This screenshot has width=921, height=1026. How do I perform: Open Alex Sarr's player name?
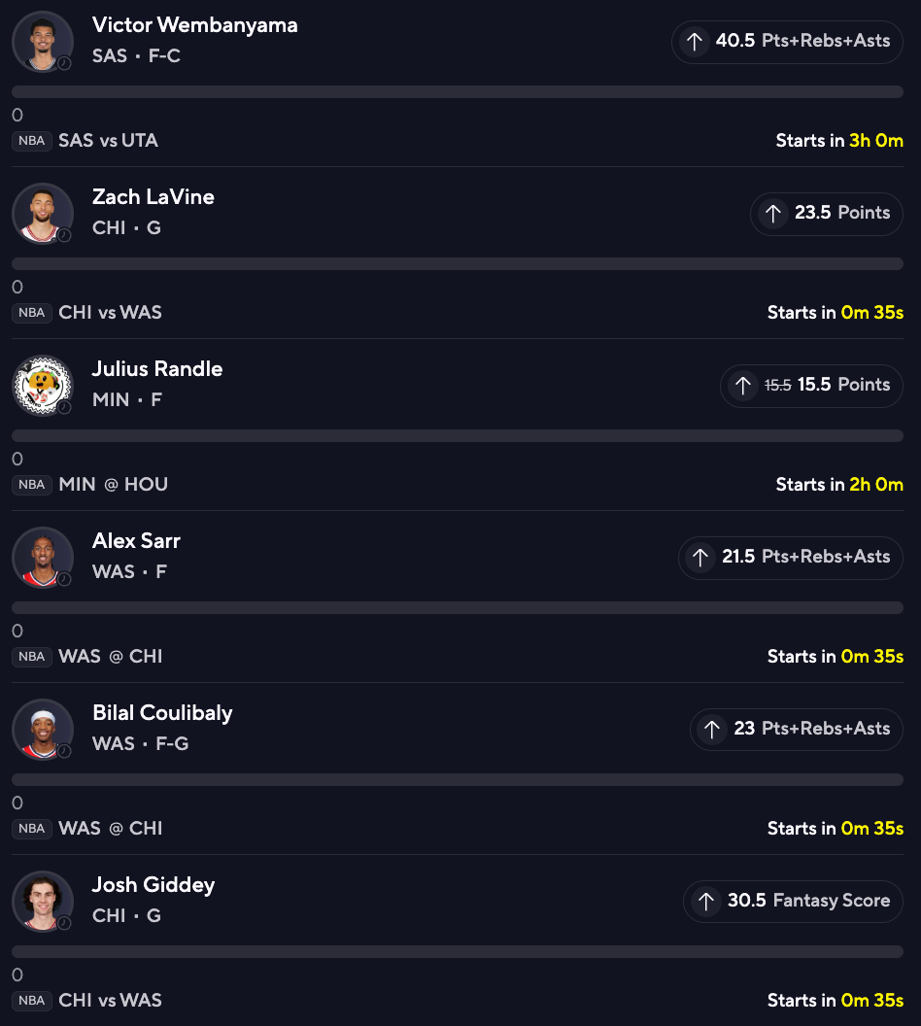click(136, 541)
